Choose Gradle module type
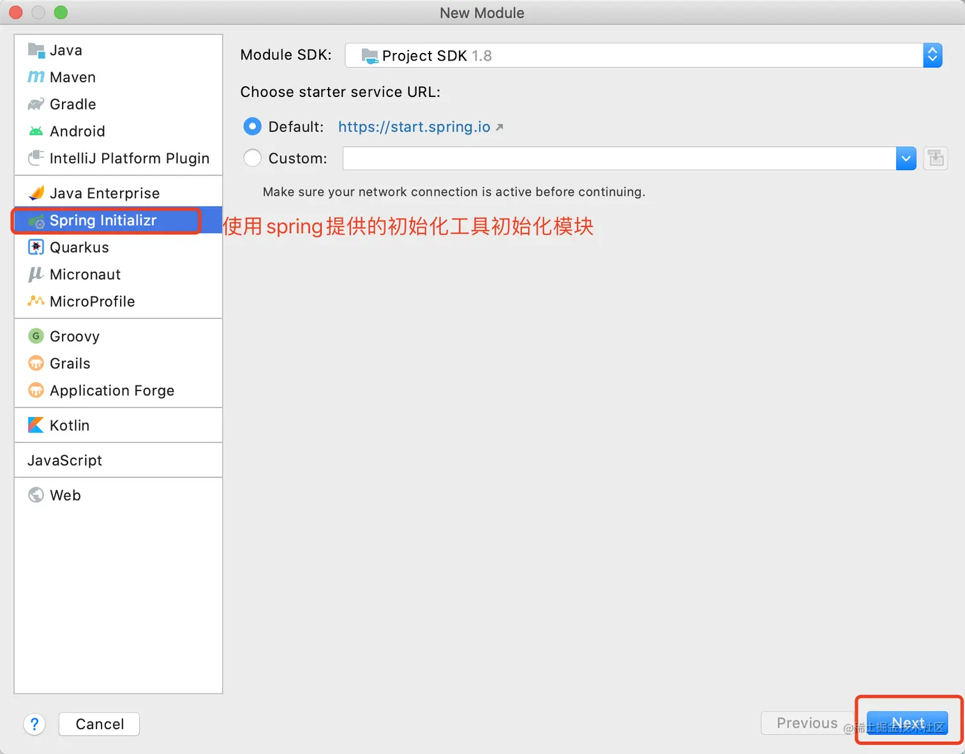The width and height of the screenshot is (965, 754). pyautogui.click(x=118, y=104)
